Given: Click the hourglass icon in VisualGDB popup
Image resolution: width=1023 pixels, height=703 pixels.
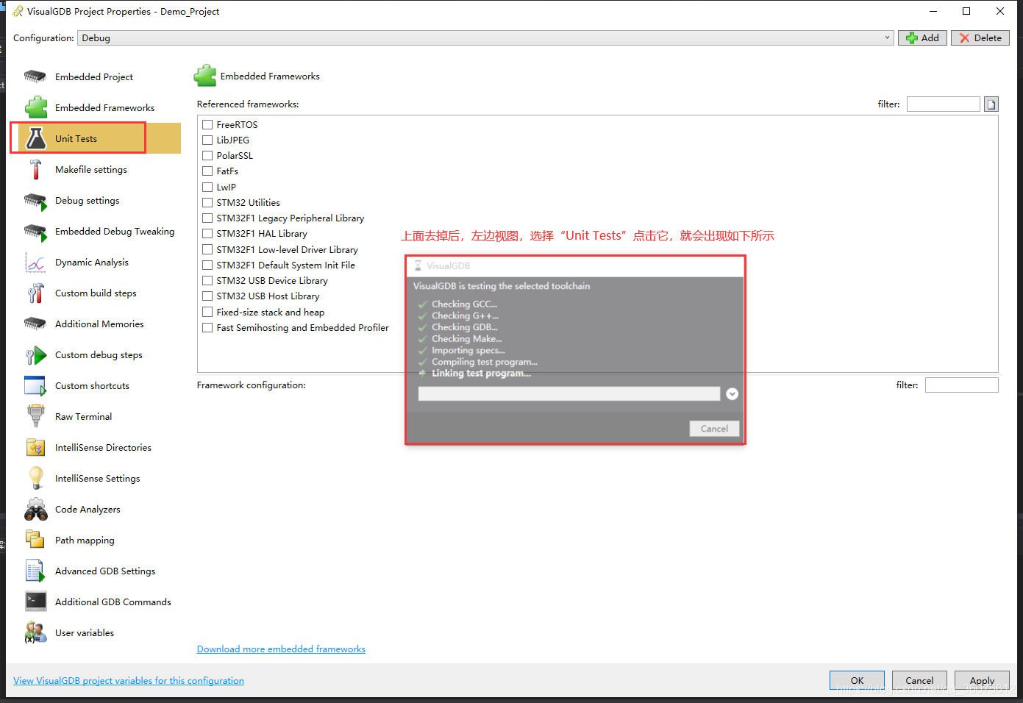Looking at the screenshot, I should coord(418,265).
